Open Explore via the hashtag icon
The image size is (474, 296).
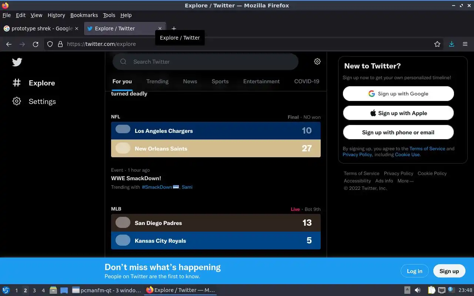click(17, 83)
